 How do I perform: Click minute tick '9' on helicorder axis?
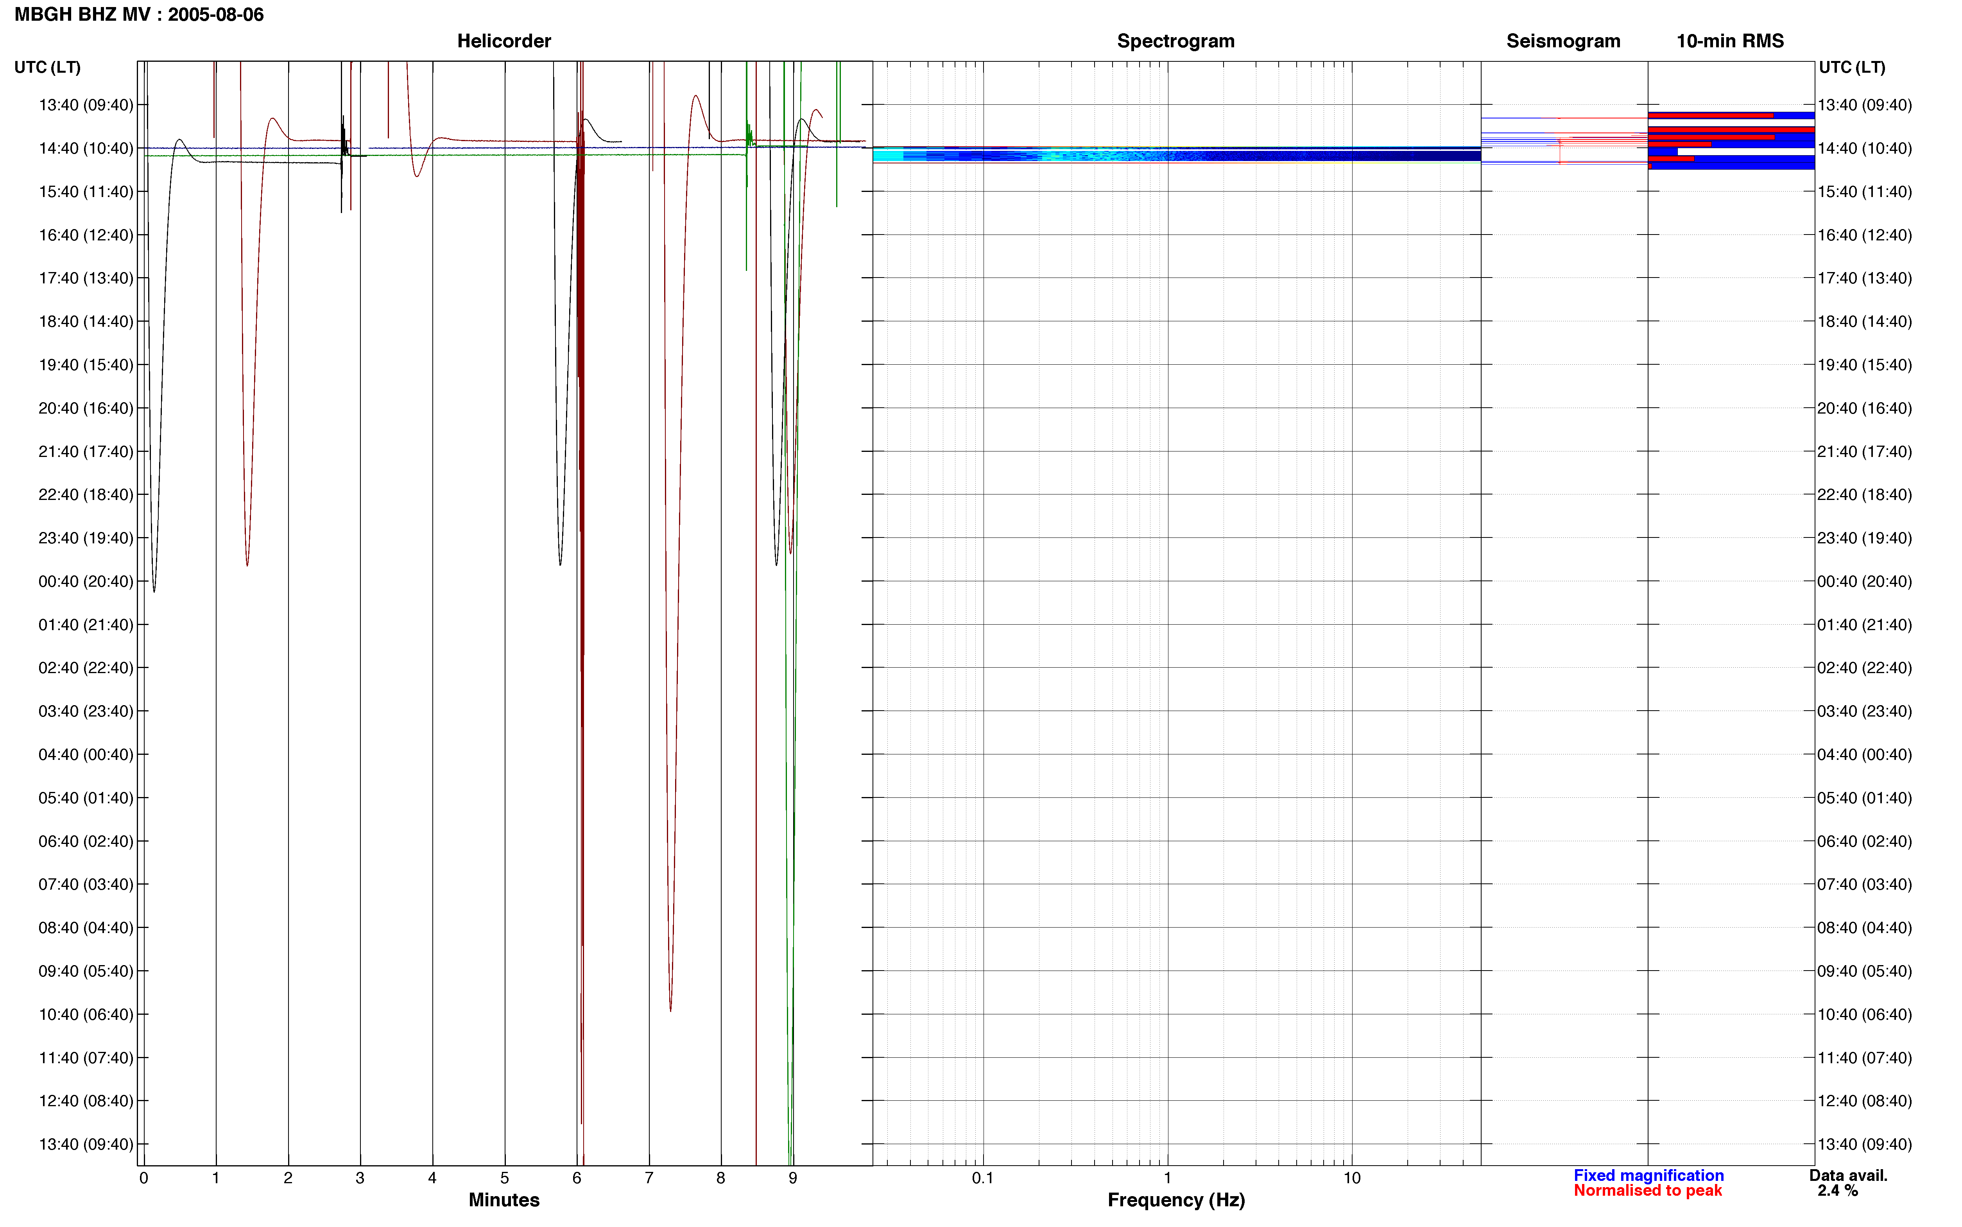793,1178
